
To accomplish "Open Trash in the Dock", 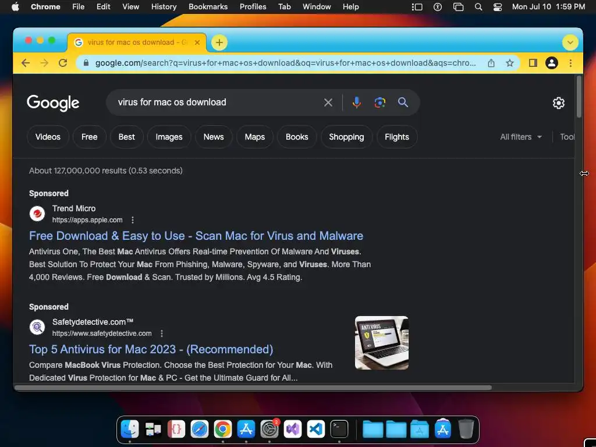I will point(466,429).
